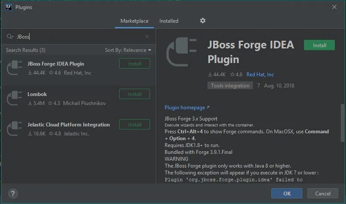Screen dimensions: 346x204
Task: Install JBoss Forge IDEA Plugin from list
Action: pos(135,63)
